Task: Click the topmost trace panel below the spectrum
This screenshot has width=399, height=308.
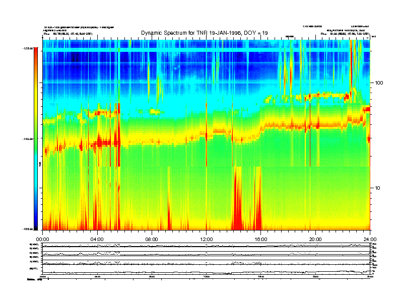Action: tap(206, 245)
